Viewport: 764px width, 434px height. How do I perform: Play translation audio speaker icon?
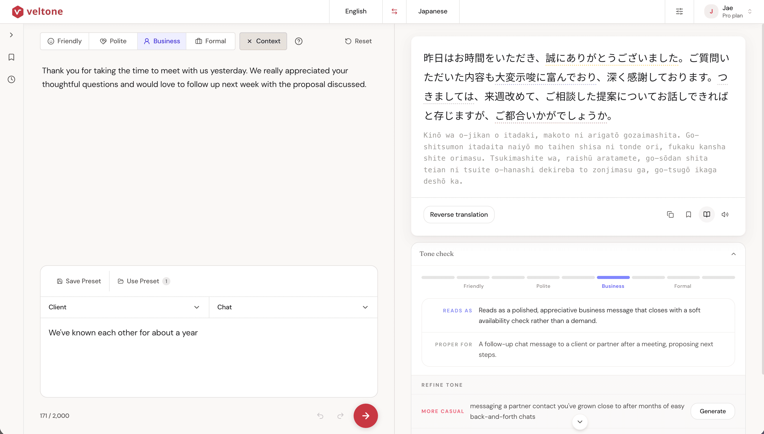click(725, 214)
